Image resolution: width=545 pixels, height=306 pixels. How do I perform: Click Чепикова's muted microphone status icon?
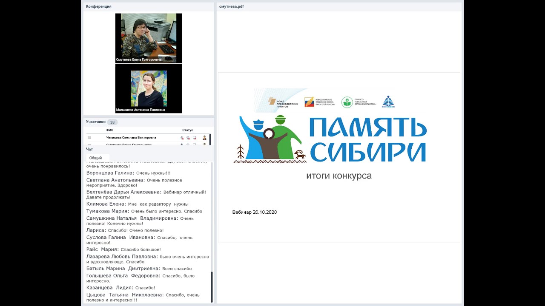point(182,138)
